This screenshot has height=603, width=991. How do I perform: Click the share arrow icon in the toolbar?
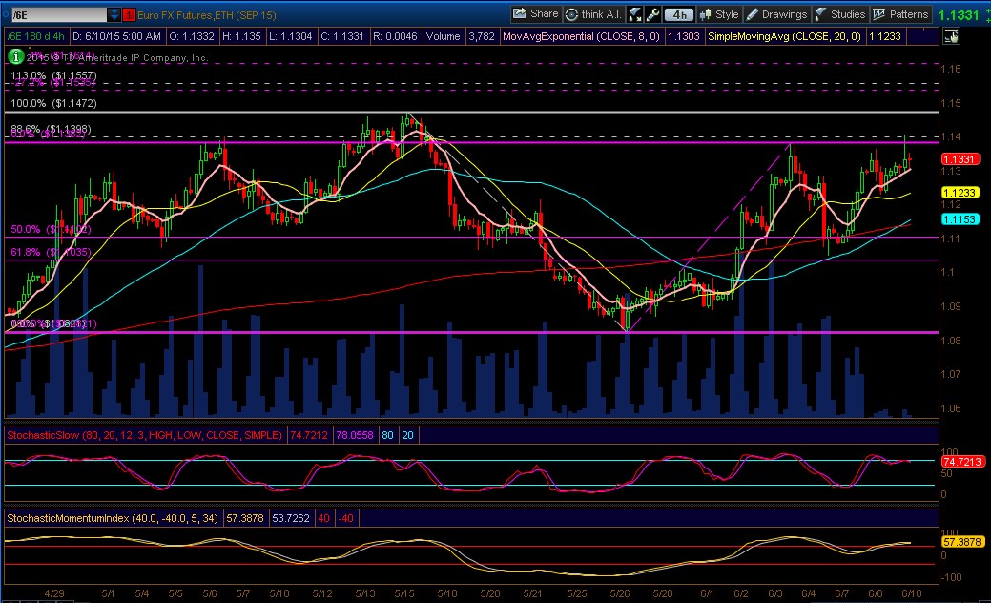coord(520,13)
